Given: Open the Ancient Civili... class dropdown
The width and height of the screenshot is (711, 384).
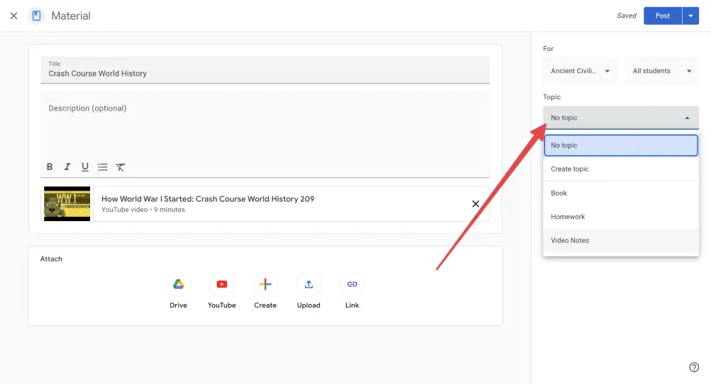Looking at the screenshot, I should (x=580, y=71).
